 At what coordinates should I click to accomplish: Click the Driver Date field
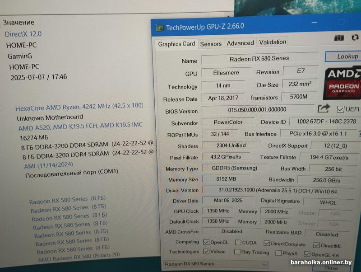(228, 200)
